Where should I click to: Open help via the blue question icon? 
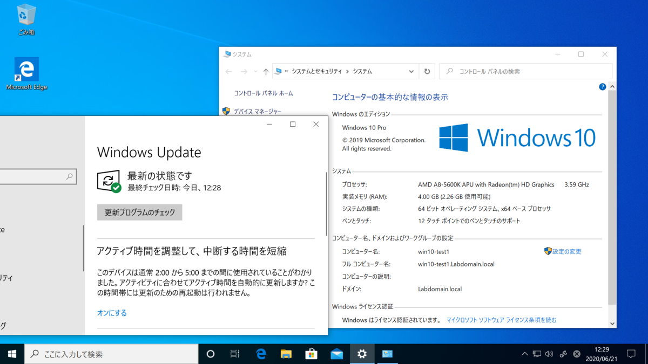tap(603, 86)
